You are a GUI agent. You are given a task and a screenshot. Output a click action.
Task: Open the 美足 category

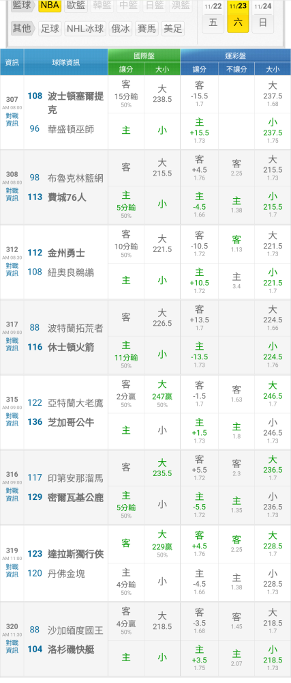coord(172,29)
